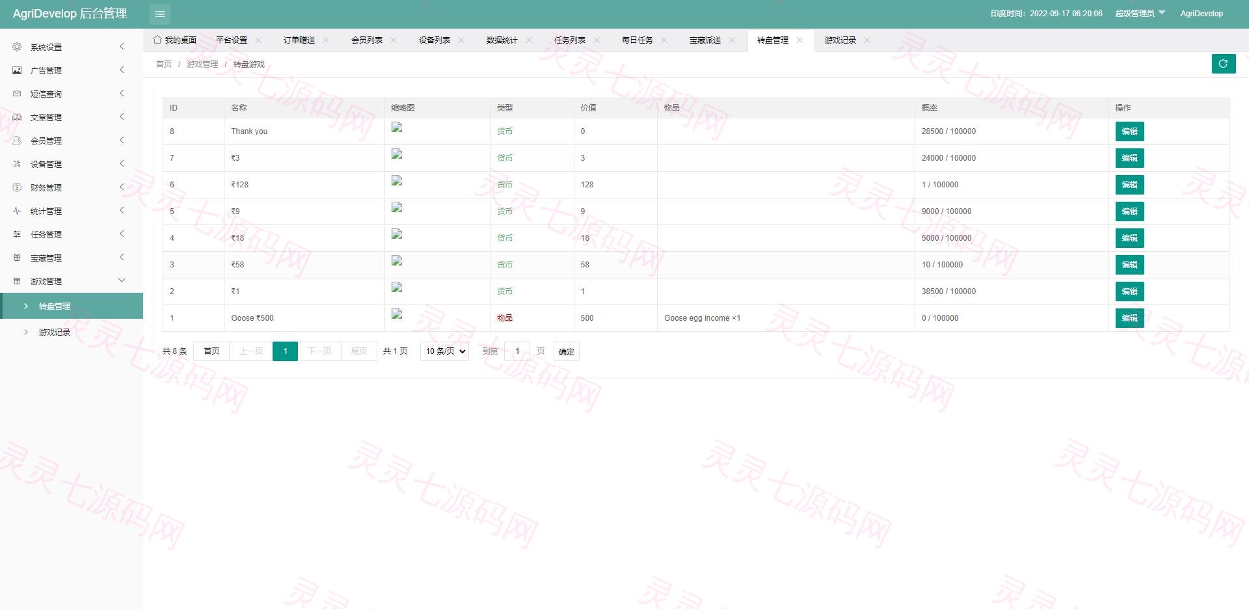
Task: Click the 游戏管理 breadcrumb link
Action: (202, 64)
